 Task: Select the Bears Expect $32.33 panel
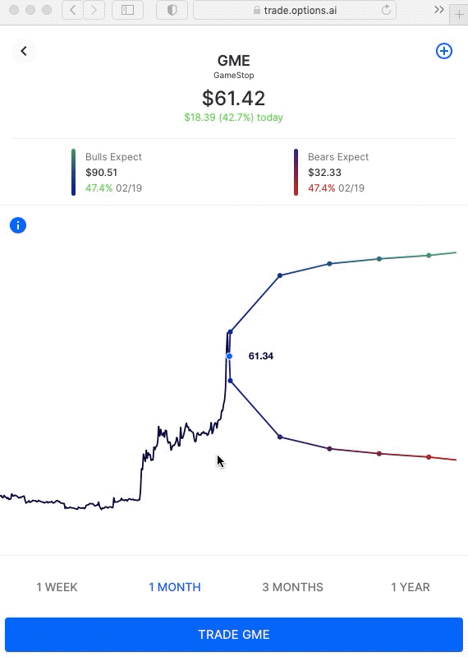click(331, 172)
